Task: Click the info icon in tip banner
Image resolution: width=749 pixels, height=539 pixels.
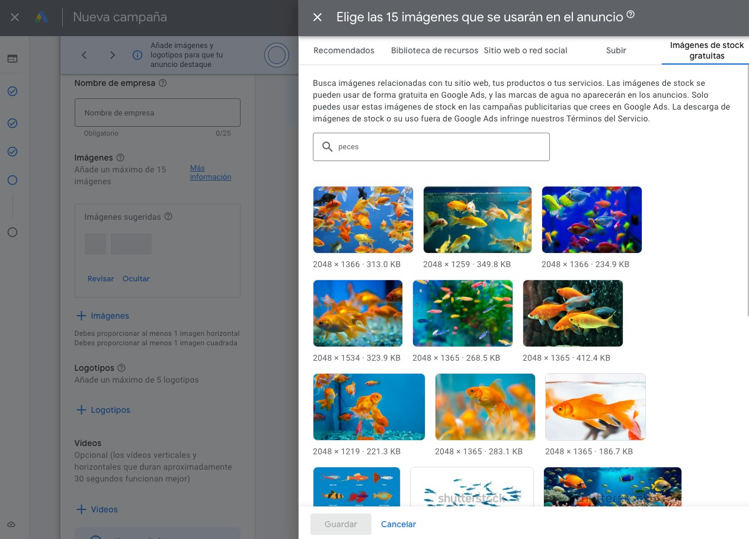Action: coord(137,55)
